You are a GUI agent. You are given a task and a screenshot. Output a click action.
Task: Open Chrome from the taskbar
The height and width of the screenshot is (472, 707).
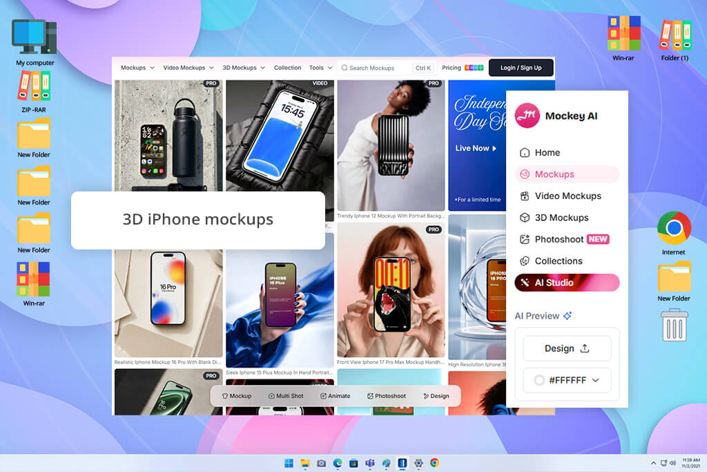tap(435, 463)
